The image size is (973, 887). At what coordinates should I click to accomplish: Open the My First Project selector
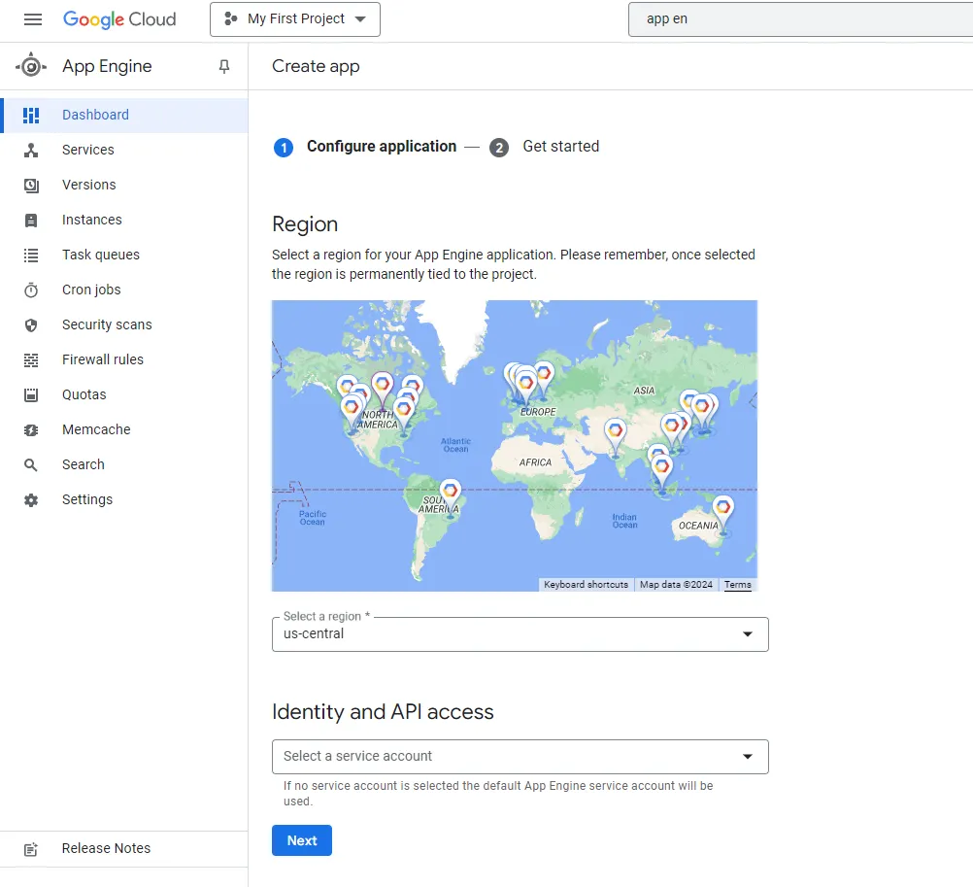click(295, 19)
